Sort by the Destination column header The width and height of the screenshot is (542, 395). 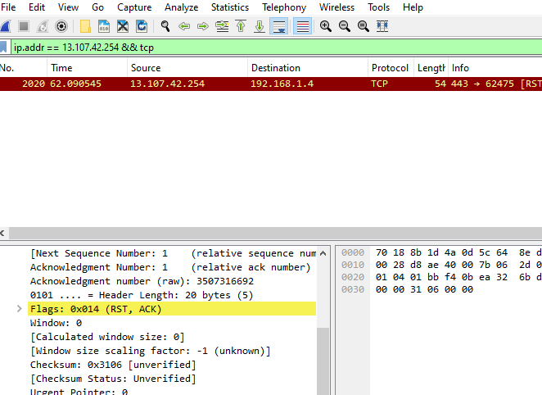308,68
